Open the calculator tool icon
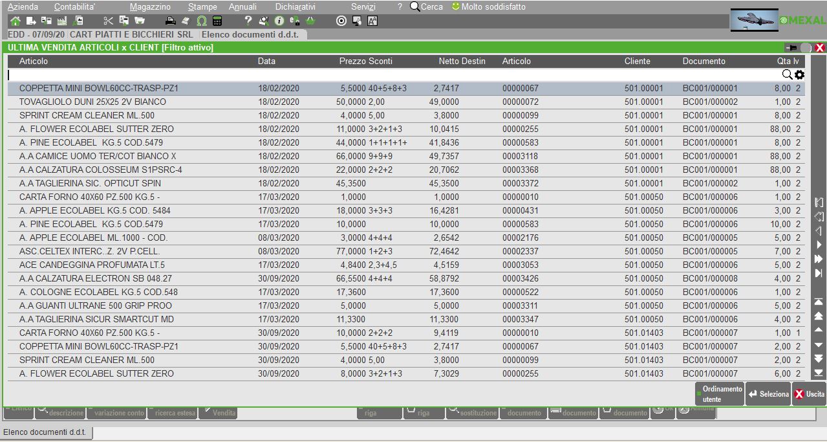 [217, 21]
